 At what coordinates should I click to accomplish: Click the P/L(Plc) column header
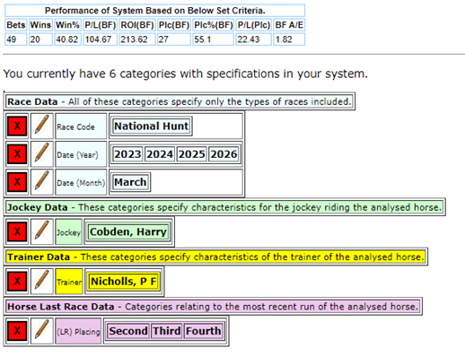pyautogui.click(x=254, y=25)
